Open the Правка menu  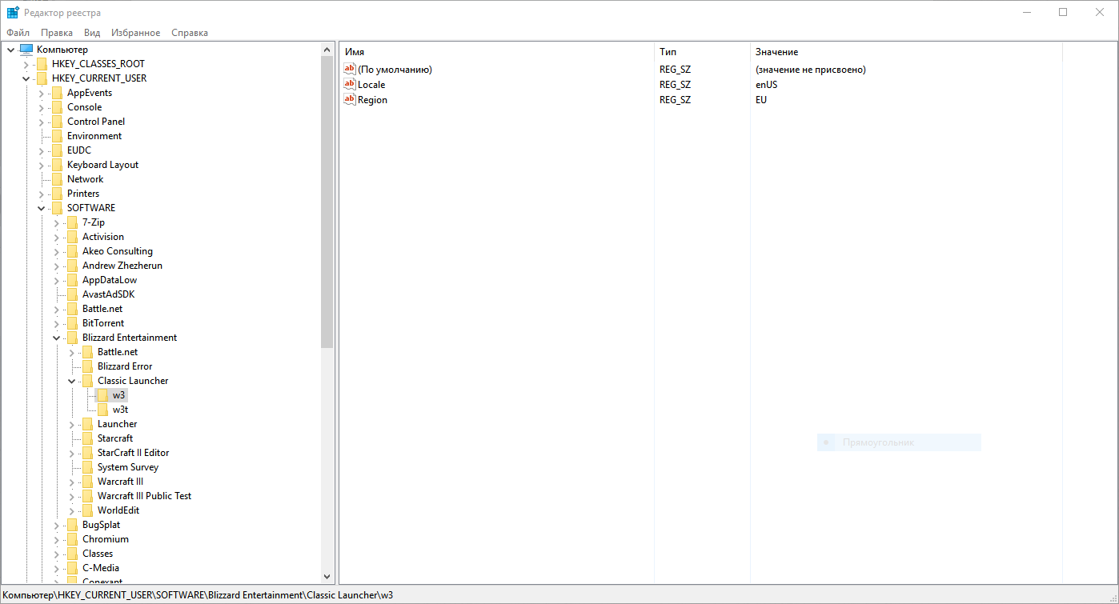pos(57,33)
